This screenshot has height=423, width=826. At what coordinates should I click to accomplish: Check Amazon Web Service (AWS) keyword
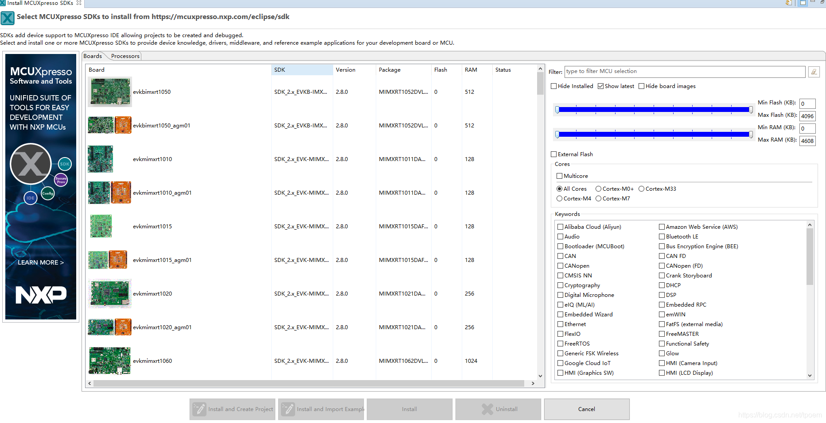(x=662, y=227)
